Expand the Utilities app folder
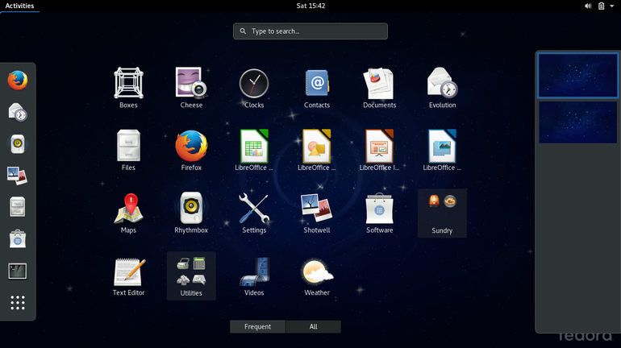This screenshot has height=348, width=621. click(191, 275)
